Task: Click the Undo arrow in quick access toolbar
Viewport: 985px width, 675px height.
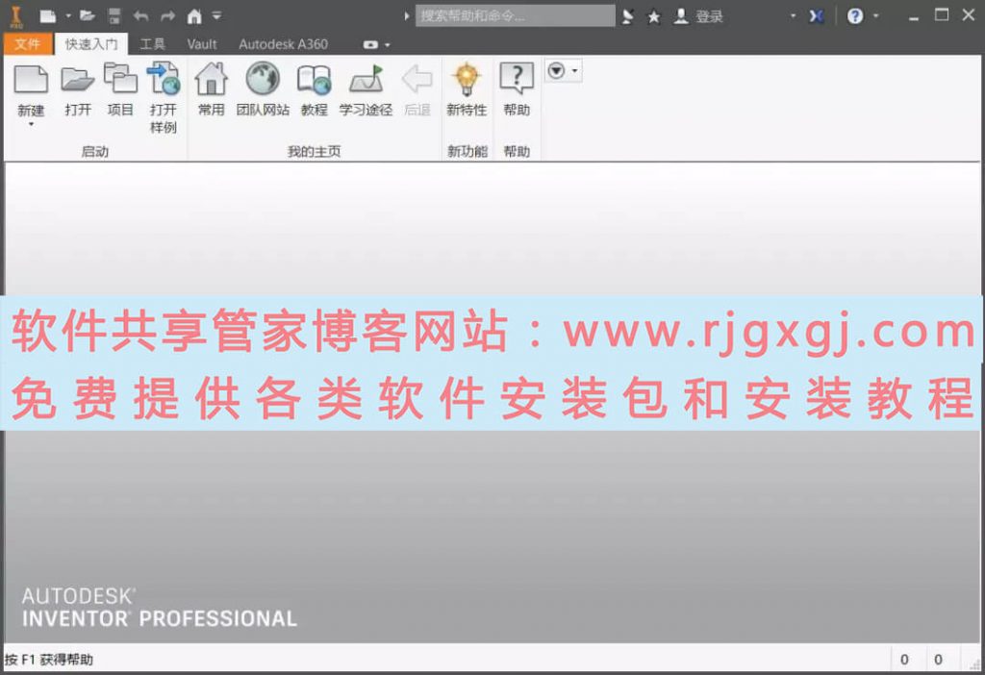Action: click(140, 16)
